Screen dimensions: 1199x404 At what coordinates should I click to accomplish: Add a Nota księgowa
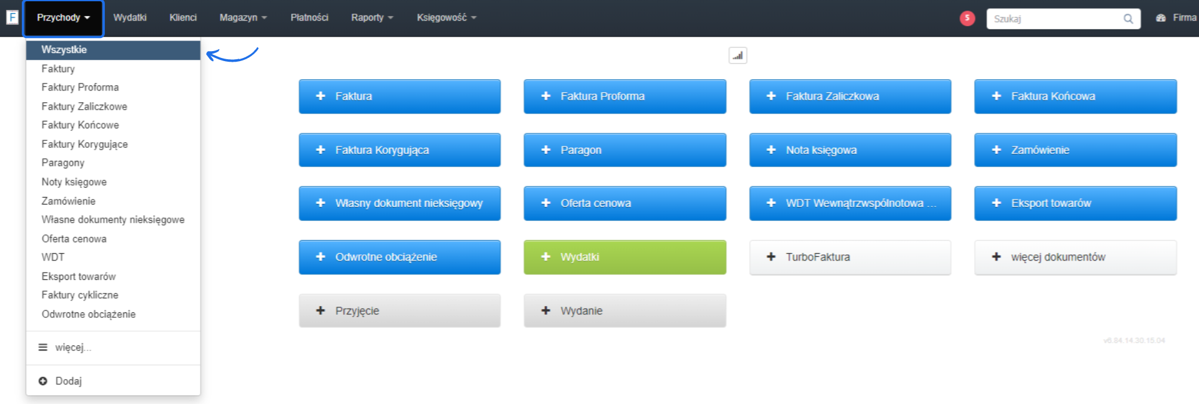(x=850, y=150)
